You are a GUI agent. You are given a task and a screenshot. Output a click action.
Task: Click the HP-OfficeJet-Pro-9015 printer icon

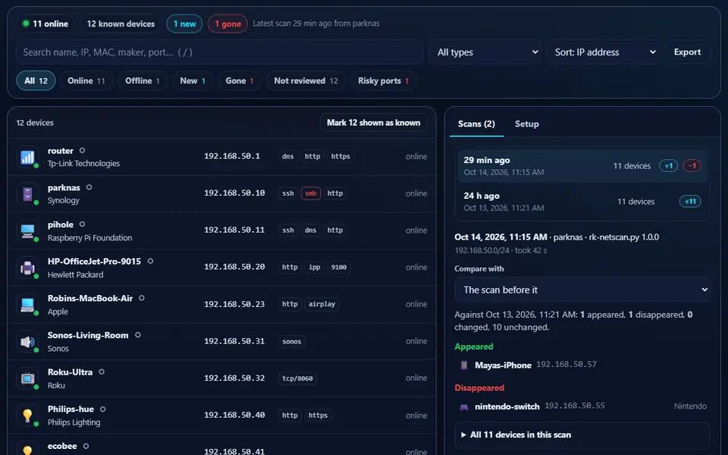pyautogui.click(x=27, y=268)
